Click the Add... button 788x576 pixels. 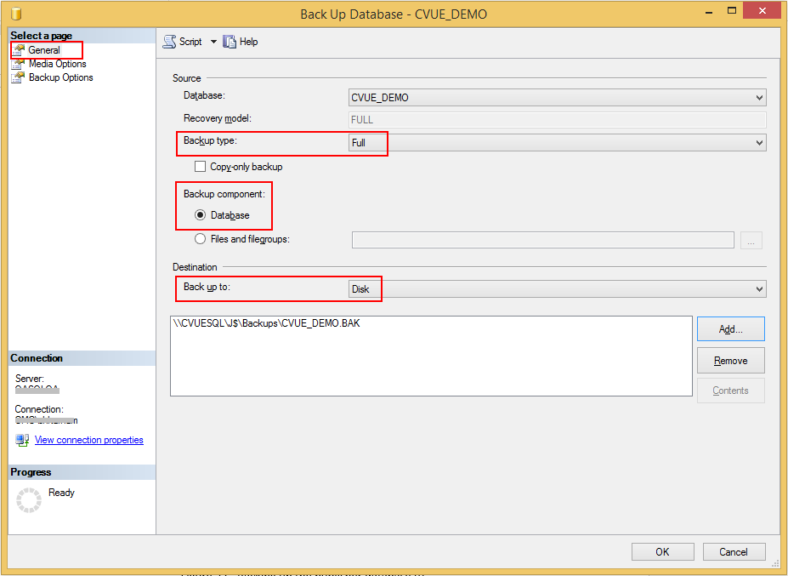pos(730,328)
